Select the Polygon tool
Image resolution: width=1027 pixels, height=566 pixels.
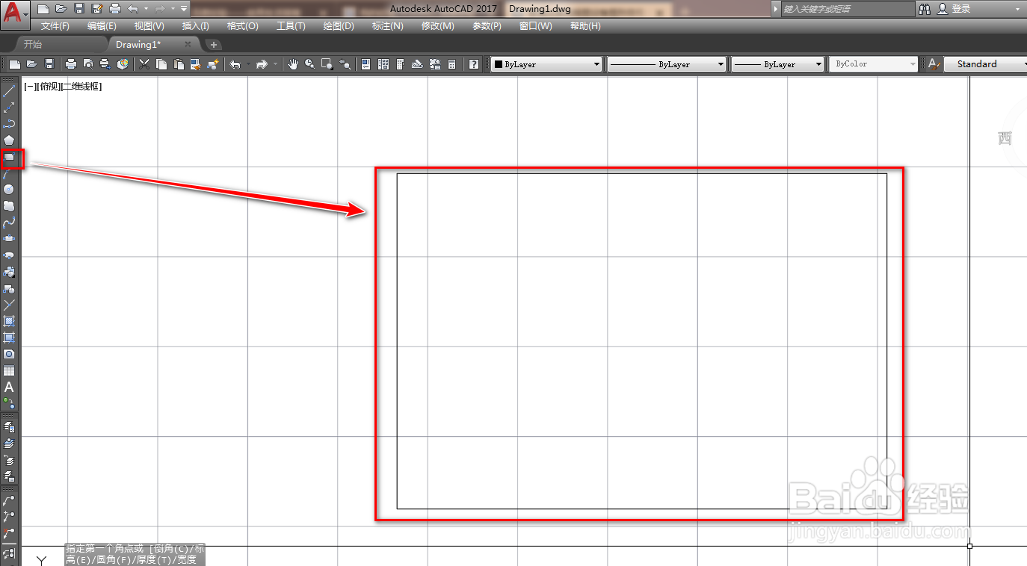tap(9, 140)
